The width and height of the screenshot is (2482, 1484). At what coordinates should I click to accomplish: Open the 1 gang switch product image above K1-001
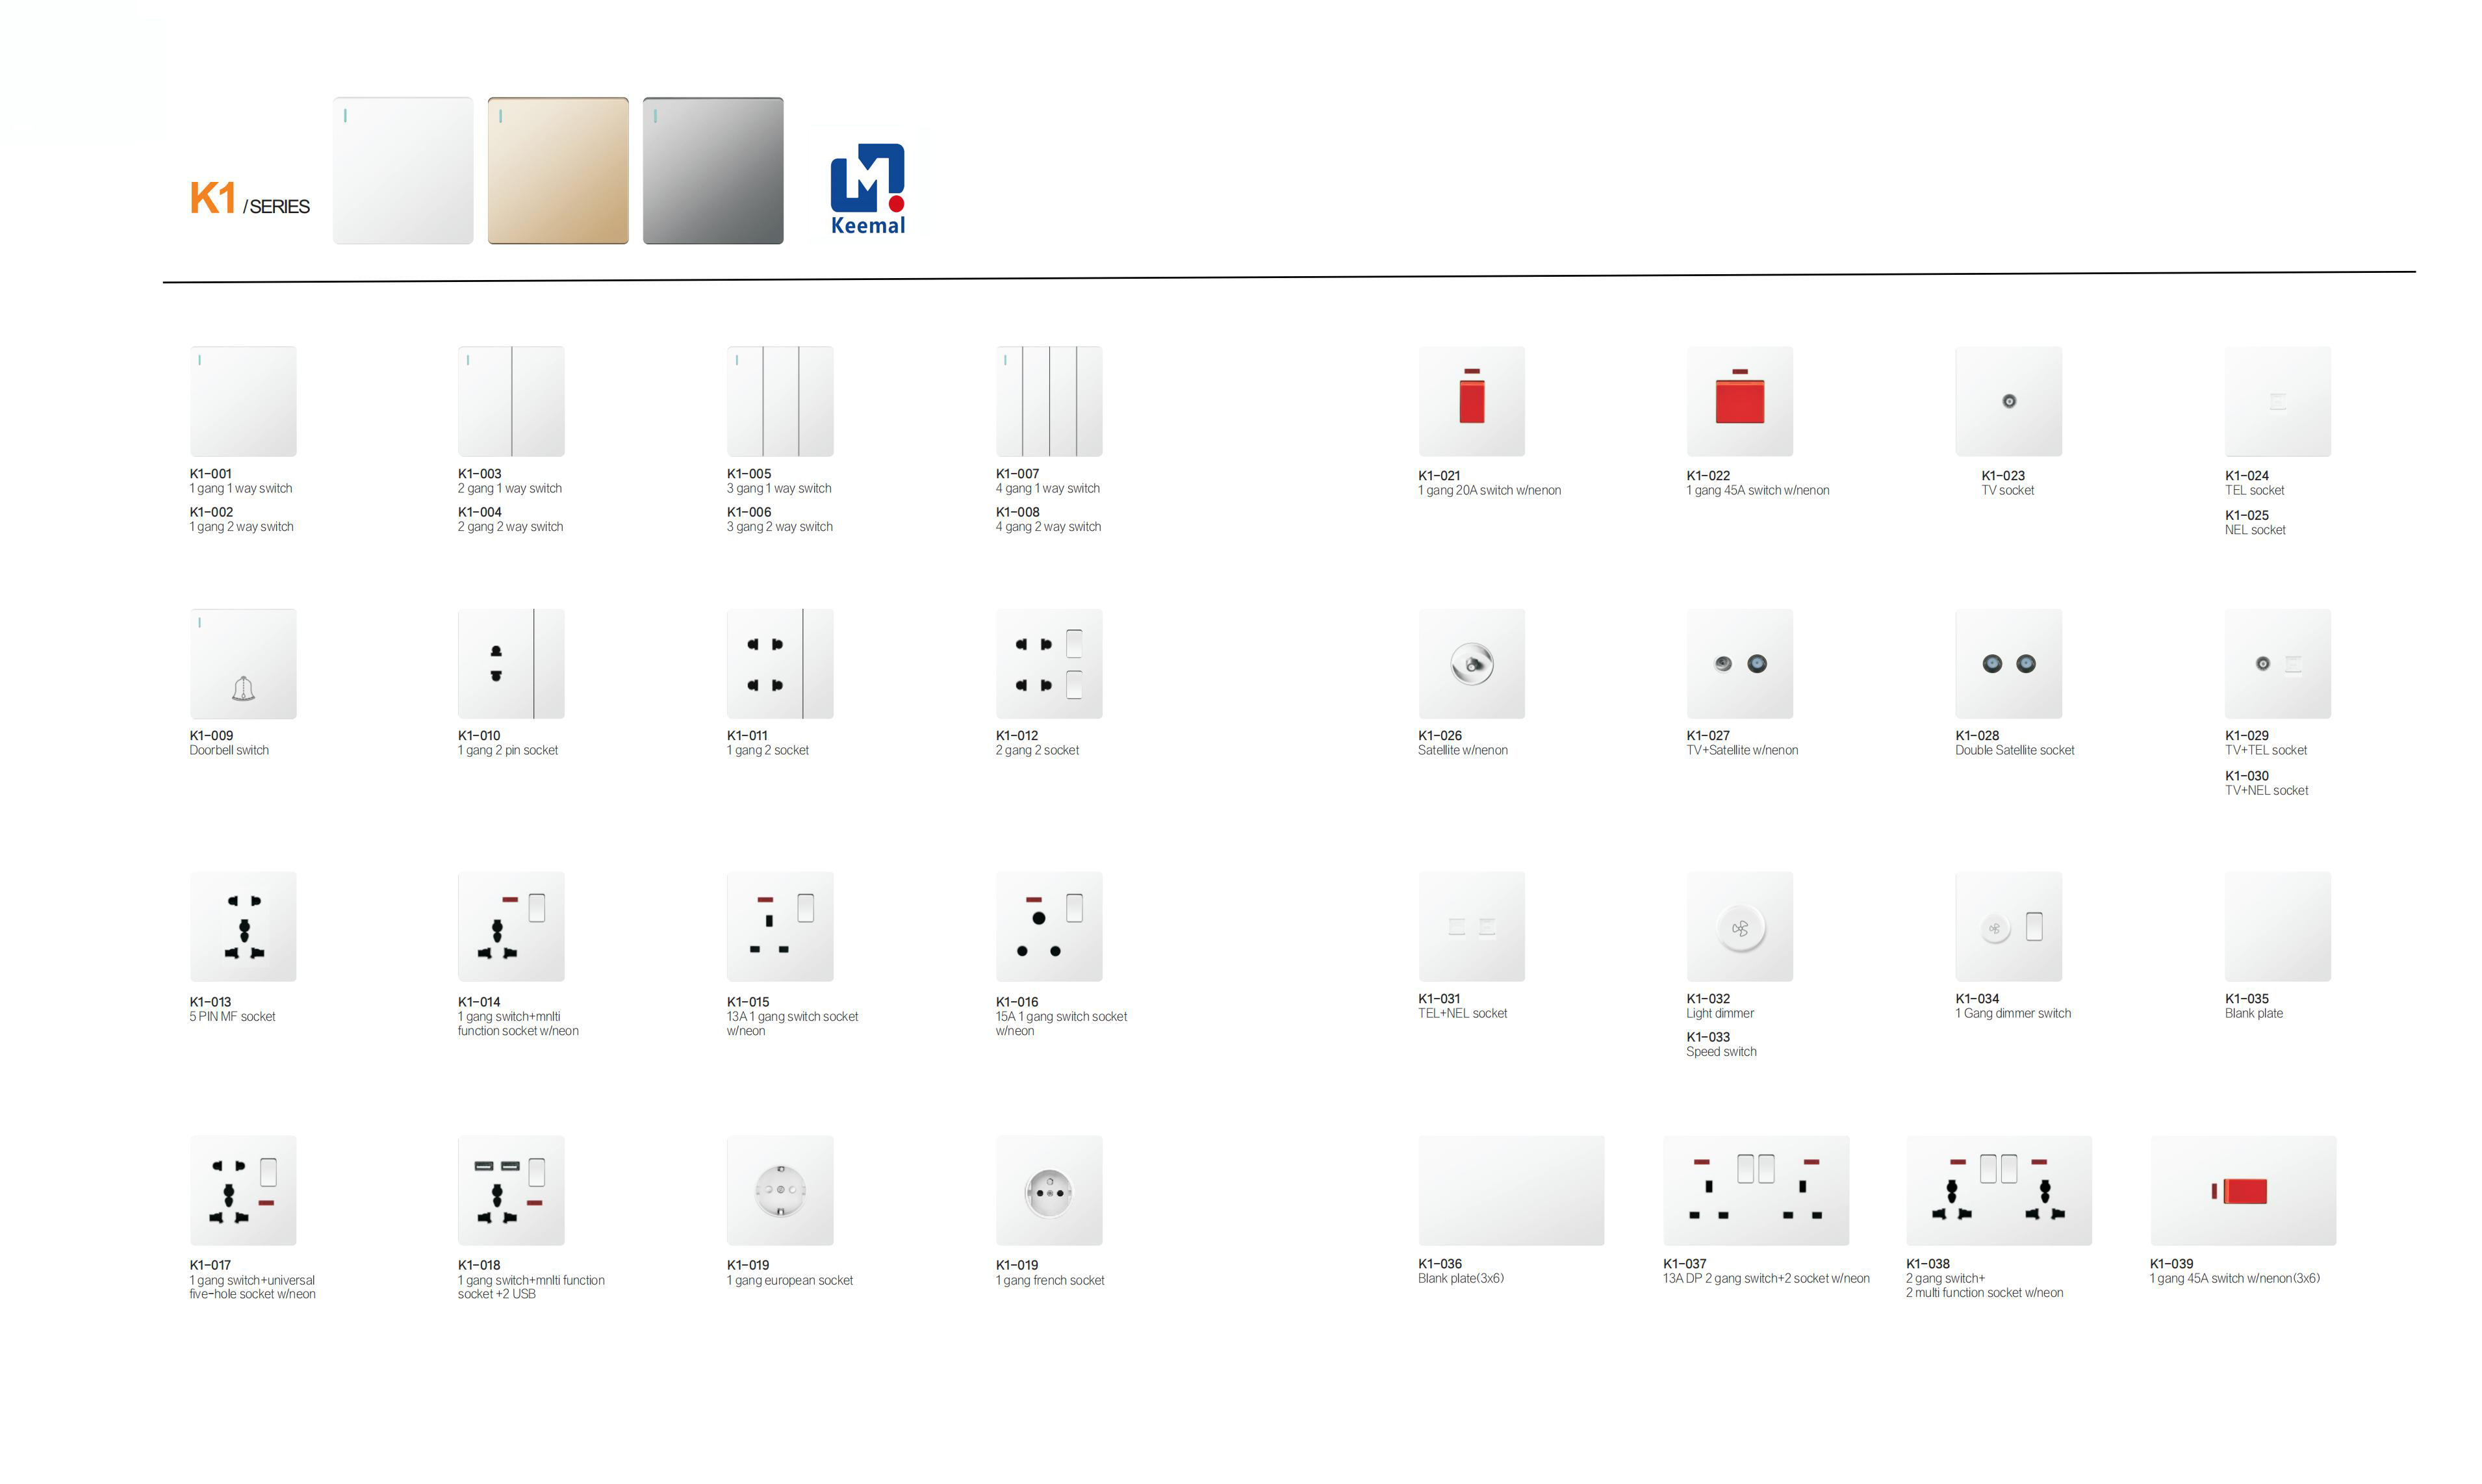click(243, 401)
